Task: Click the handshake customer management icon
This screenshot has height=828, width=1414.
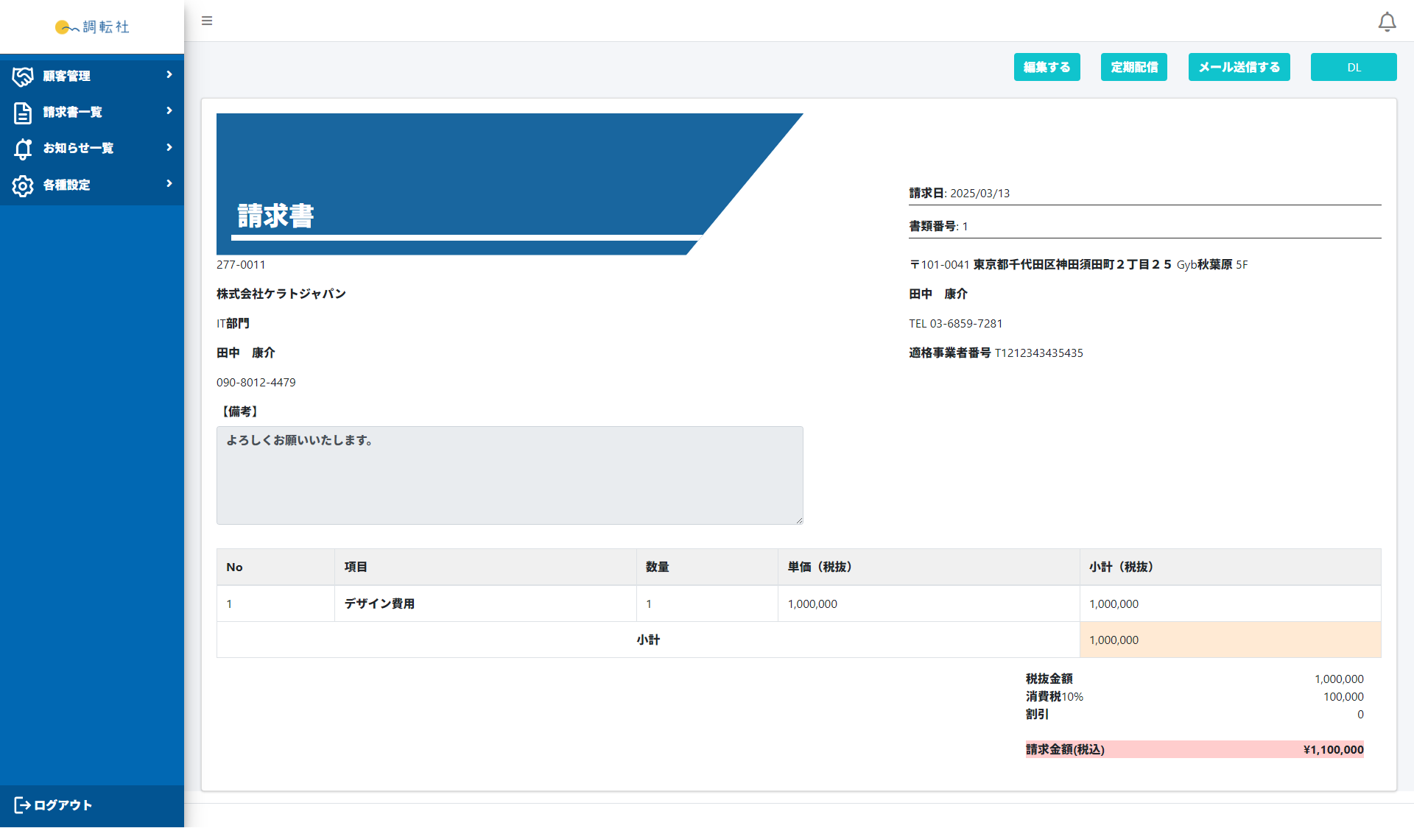Action: tap(23, 76)
